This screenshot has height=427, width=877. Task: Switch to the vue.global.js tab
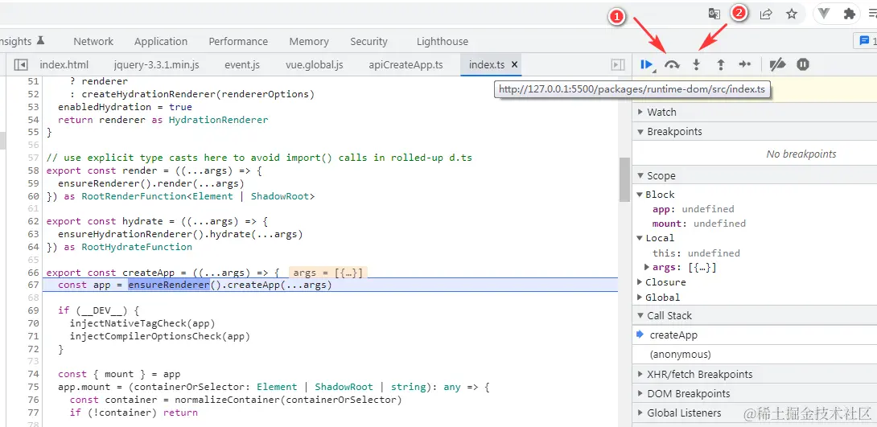point(315,65)
